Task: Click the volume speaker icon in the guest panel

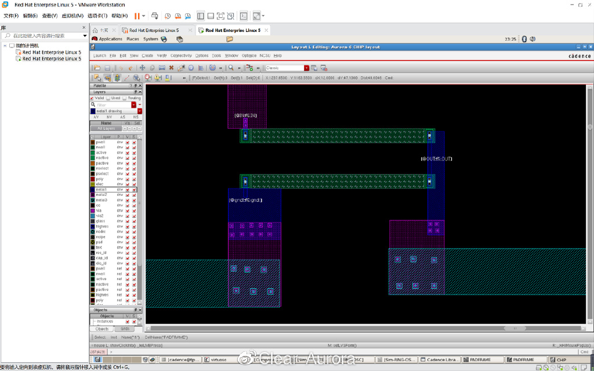Action: pos(533,39)
